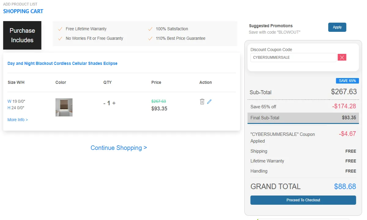Click the quantity value showing 1
The width and height of the screenshot is (367, 220).
[109, 103]
